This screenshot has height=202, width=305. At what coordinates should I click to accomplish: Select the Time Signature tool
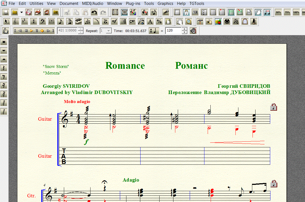[x=33, y=21]
